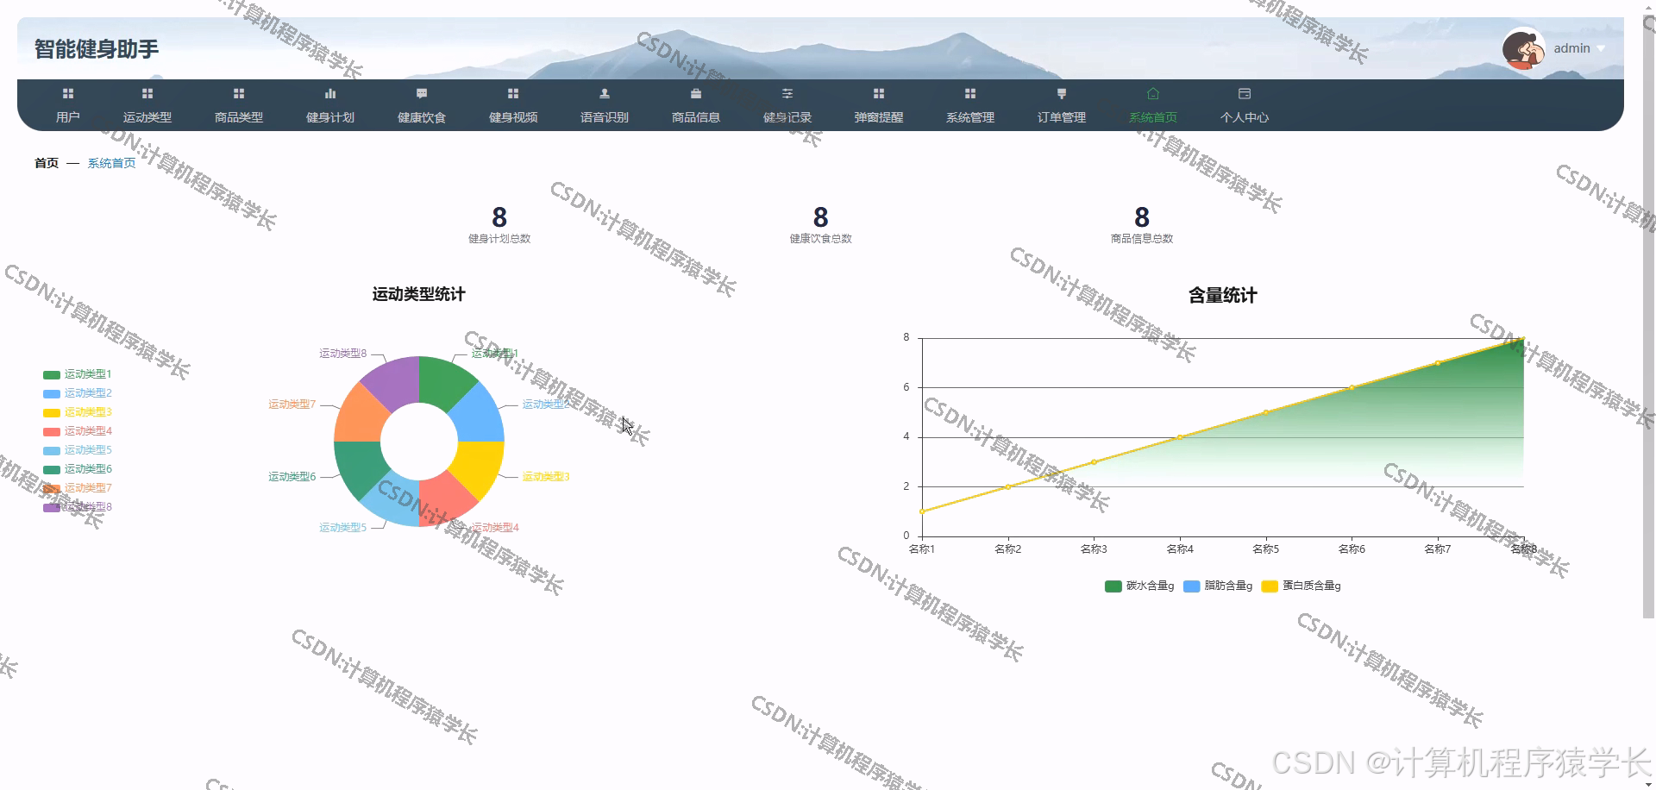This screenshot has height=790, width=1656.
Task: Toggle 运动类型4 legend entry
Action: [78, 431]
